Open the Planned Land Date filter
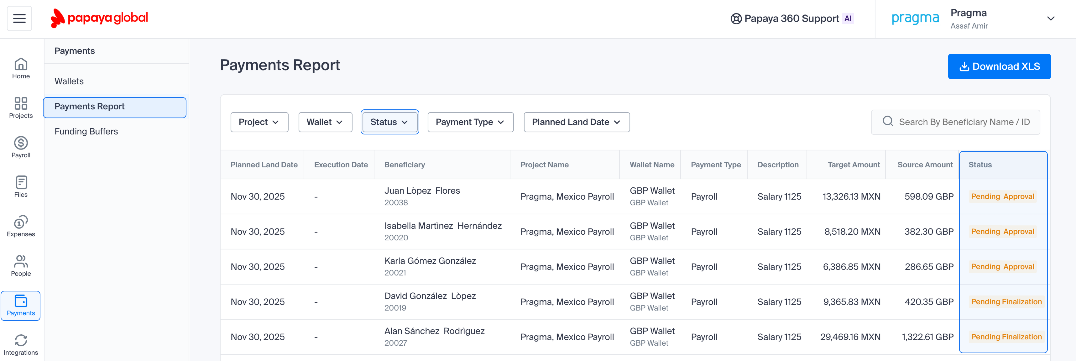 pos(577,122)
